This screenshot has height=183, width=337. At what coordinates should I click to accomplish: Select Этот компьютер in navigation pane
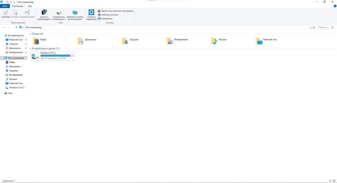pyautogui.click(x=14, y=58)
